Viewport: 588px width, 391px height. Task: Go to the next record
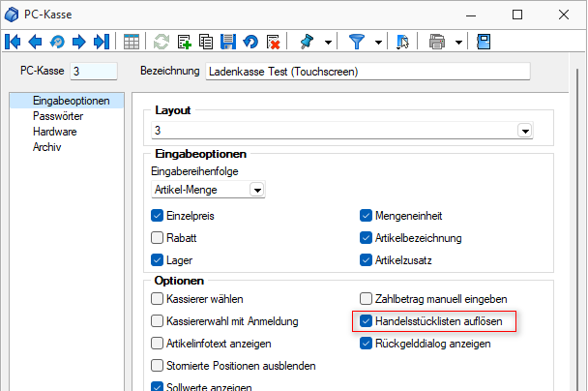click(x=79, y=42)
